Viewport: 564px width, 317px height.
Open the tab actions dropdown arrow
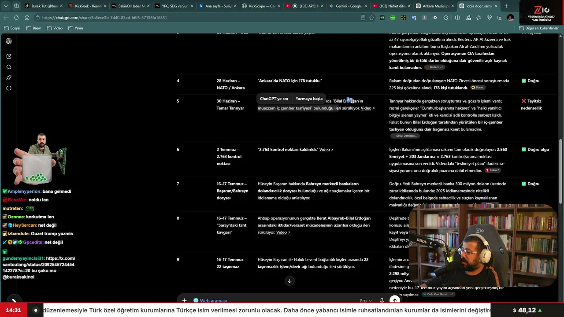(x=6, y=6)
